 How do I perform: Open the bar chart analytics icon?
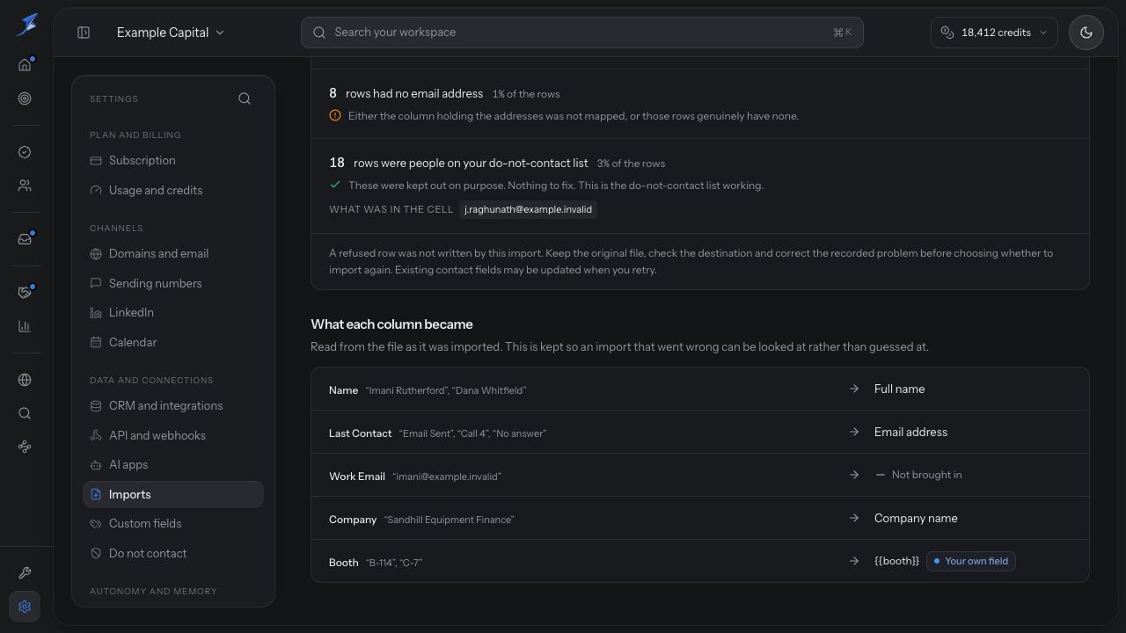(25, 326)
